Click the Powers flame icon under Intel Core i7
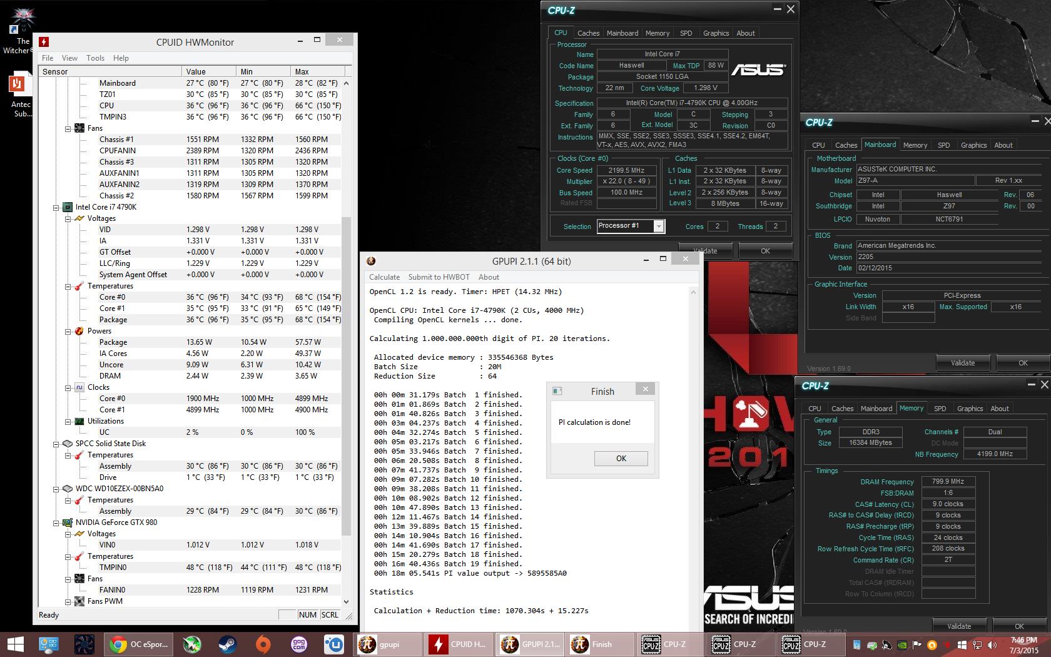This screenshot has width=1051, height=657. (x=79, y=331)
